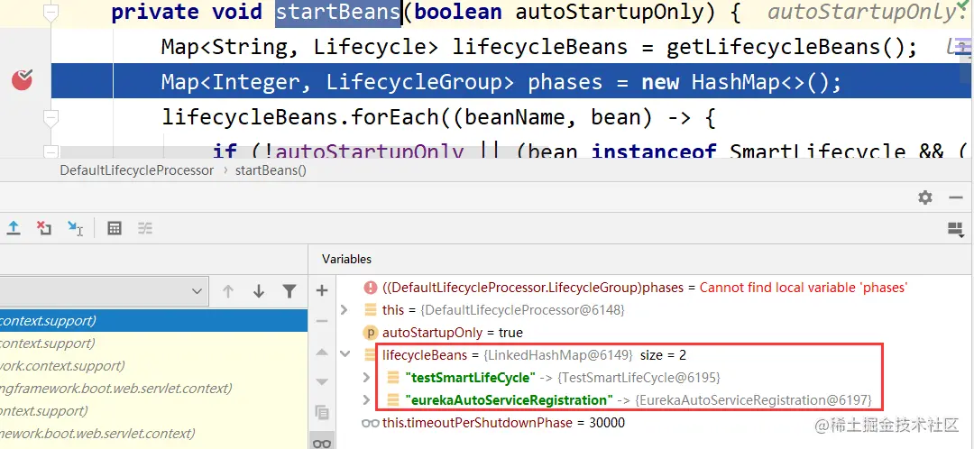Hide the debug tool window with minimize dash

point(956,197)
